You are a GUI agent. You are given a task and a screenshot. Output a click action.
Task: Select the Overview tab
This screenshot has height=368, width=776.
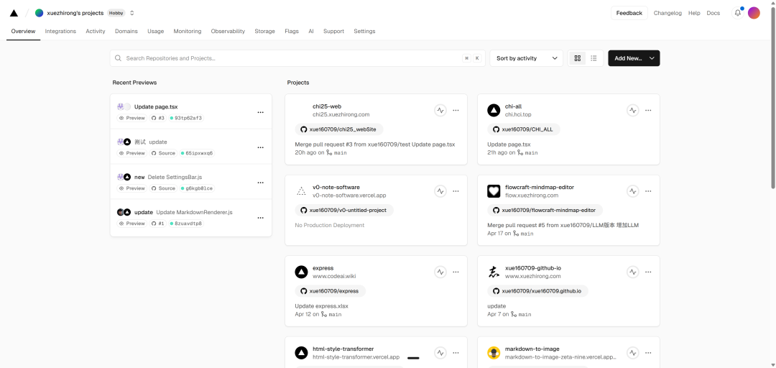23,31
